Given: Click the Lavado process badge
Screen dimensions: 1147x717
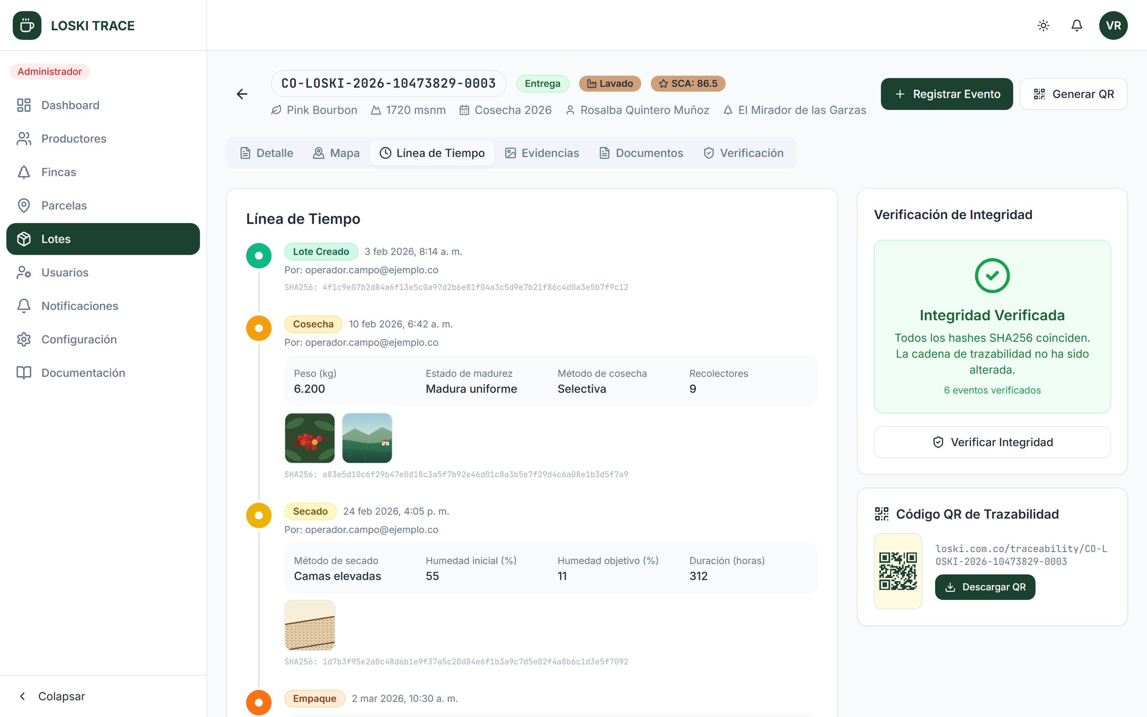Looking at the screenshot, I should pyautogui.click(x=610, y=84).
